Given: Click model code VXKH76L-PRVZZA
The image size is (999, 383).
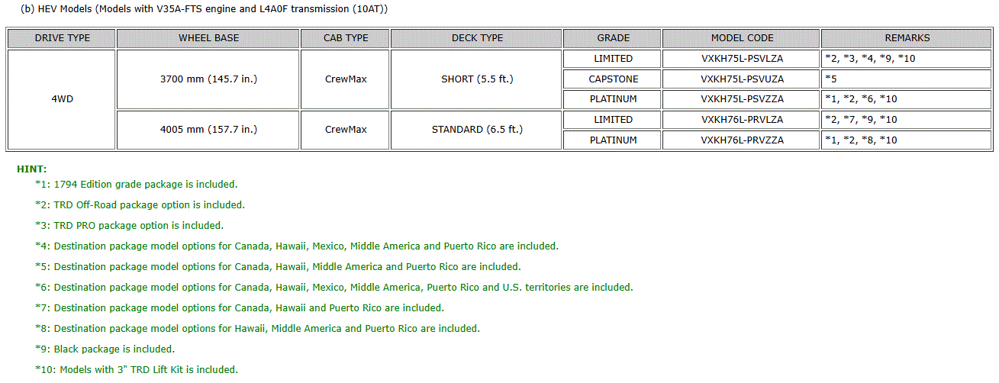Looking at the screenshot, I should [742, 140].
